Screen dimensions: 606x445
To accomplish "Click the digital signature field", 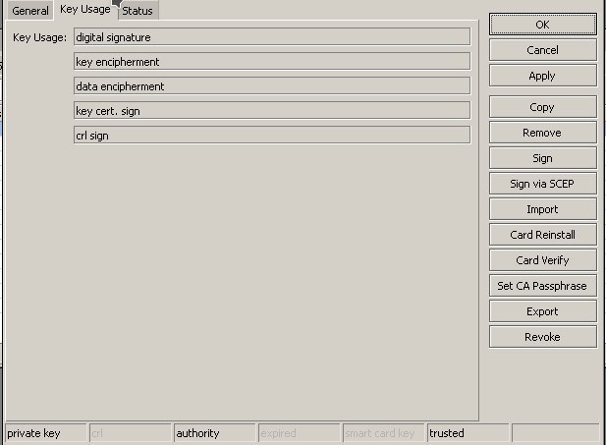I will pos(272,36).
